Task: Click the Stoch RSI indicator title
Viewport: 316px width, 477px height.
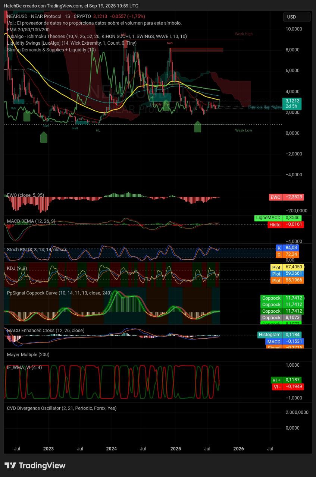Action: point(37,250)
